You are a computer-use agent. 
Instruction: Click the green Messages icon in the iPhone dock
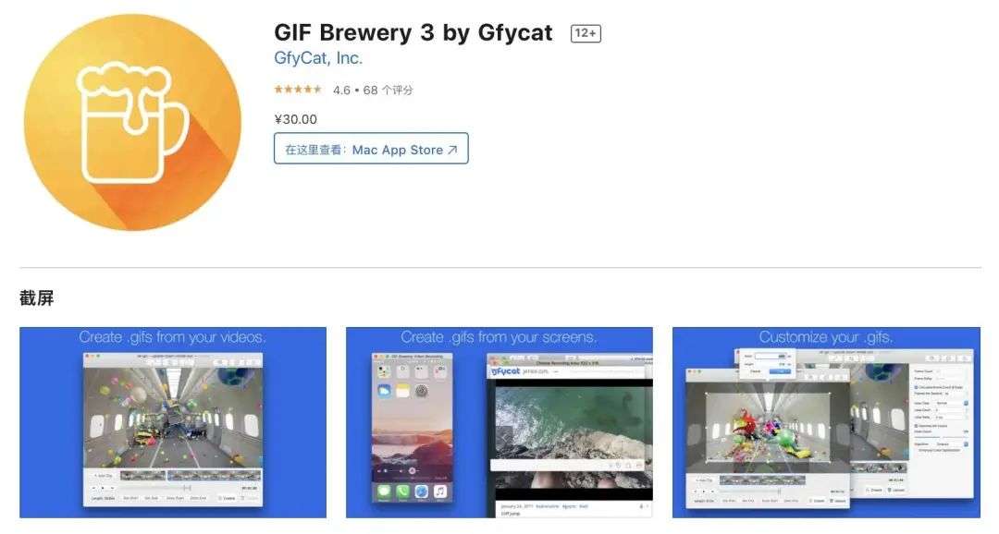pyautogui.click(x=384, y=491)
